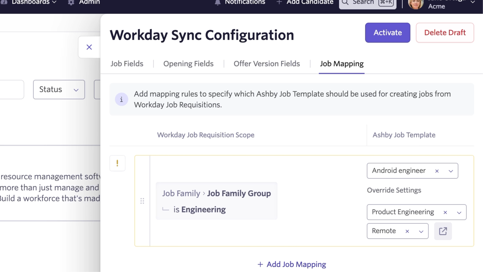Close the side panel with X button
This screenshot has height=272, width=483.
[x=89, y=47]
